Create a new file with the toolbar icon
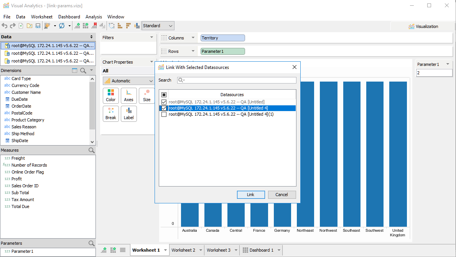 21,26
